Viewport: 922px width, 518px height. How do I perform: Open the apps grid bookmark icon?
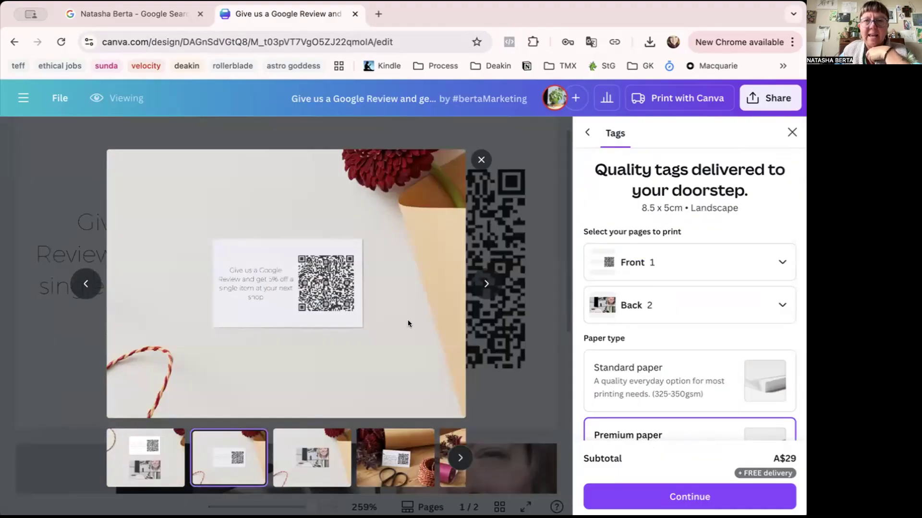[339, 66]
